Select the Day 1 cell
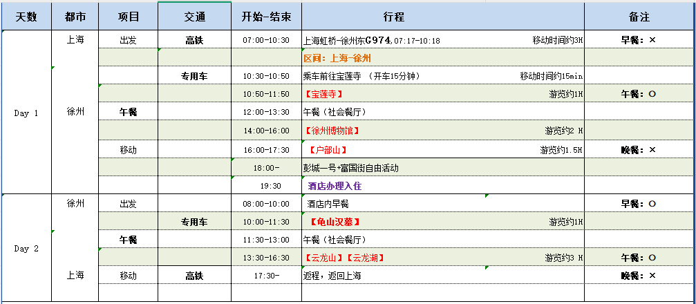Image resolution: width=696 pixels, height=304 pixels. 26,113
